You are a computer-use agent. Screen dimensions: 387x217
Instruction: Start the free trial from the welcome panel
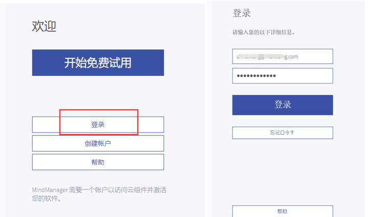point(98,62)
